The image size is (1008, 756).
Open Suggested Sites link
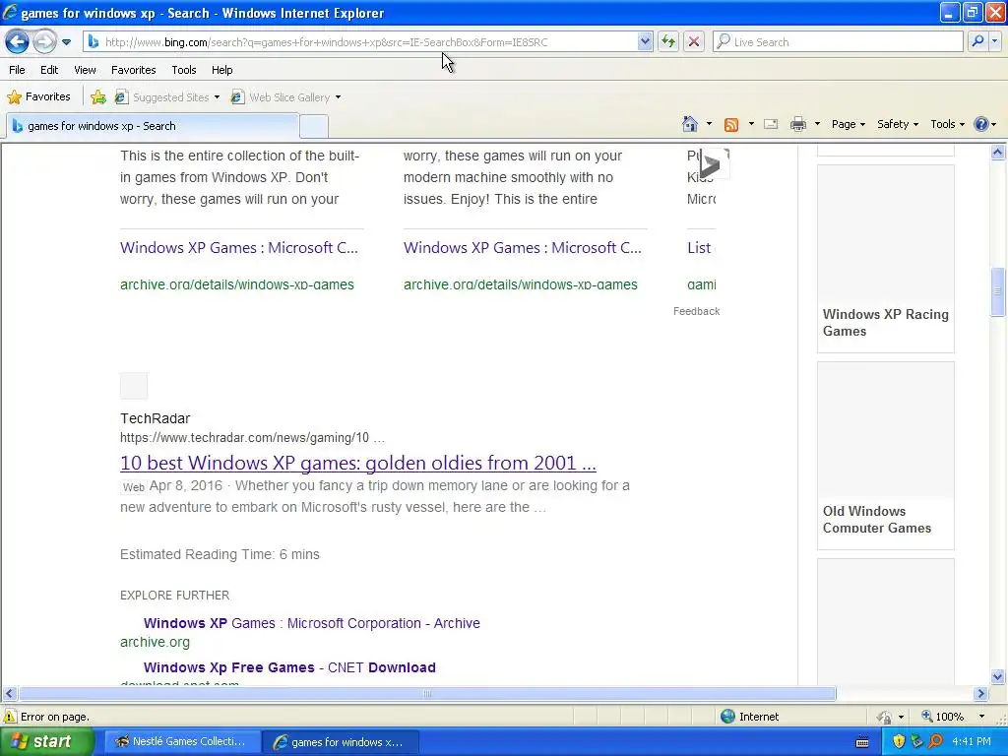click(165, 97)
